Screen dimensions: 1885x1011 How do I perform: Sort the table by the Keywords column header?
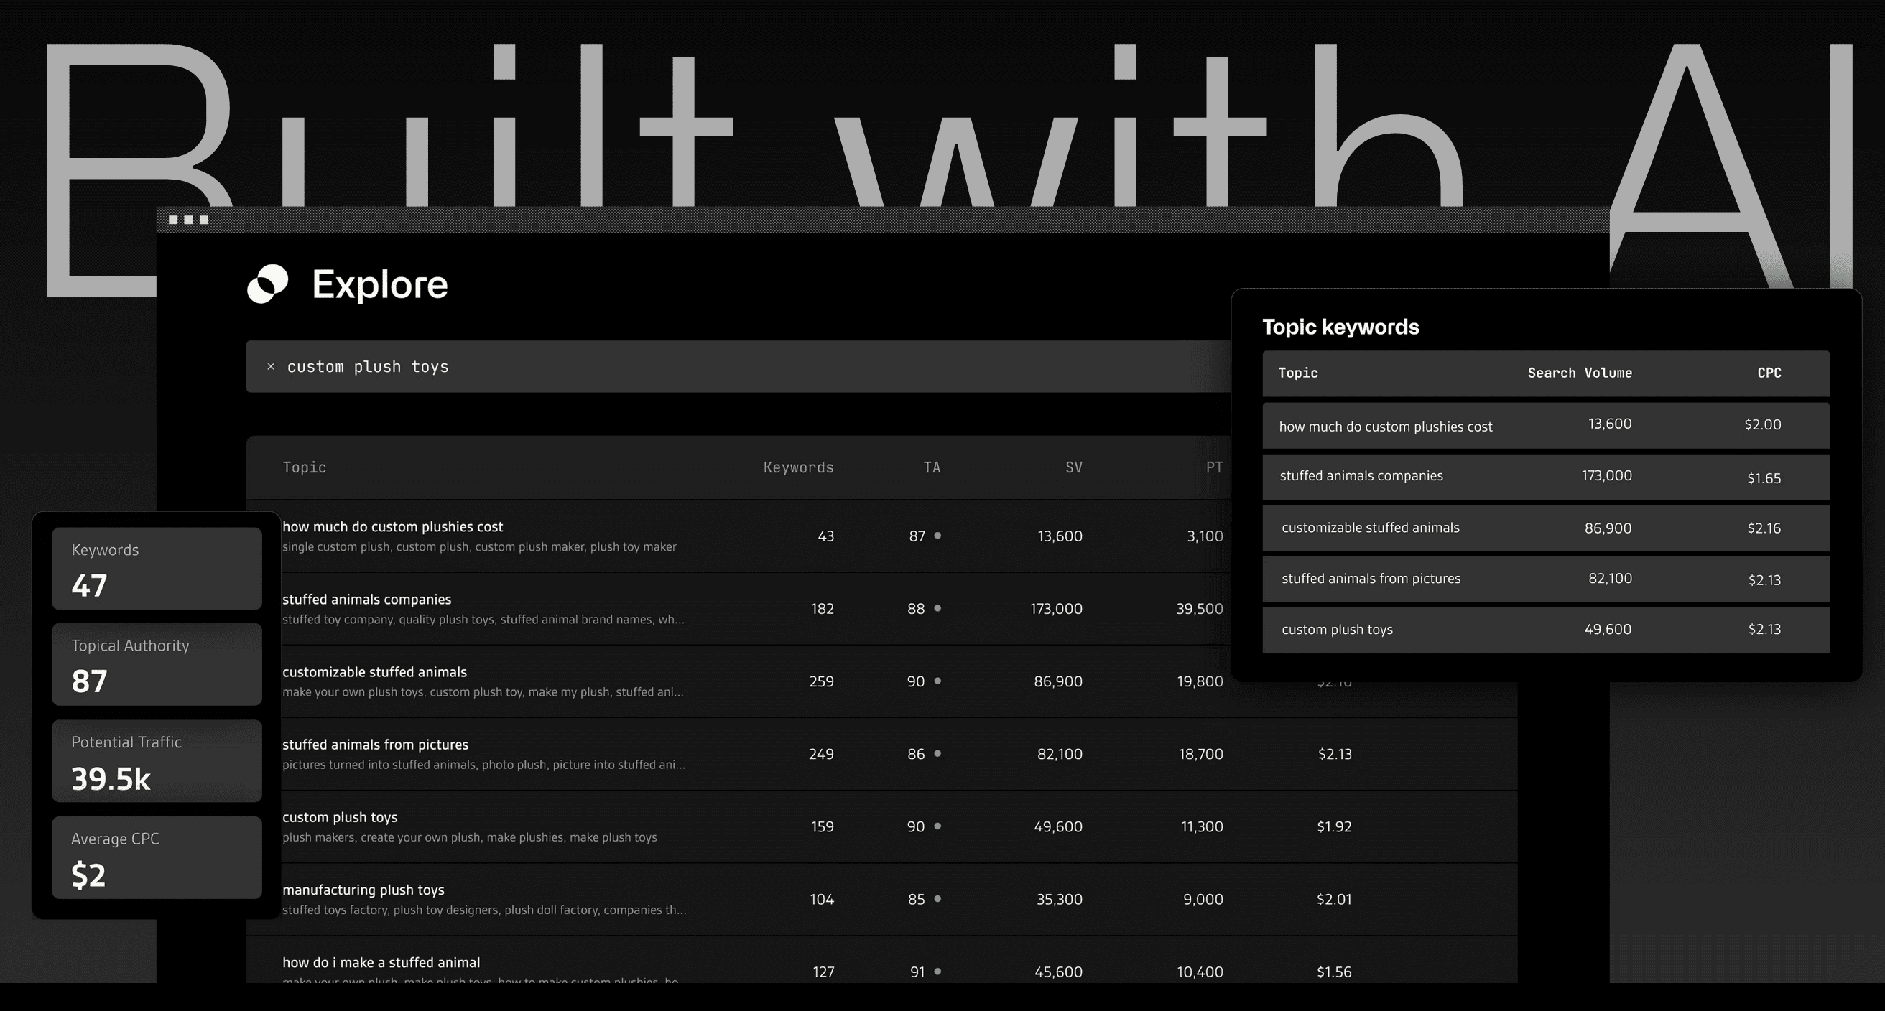pos(798,467)
